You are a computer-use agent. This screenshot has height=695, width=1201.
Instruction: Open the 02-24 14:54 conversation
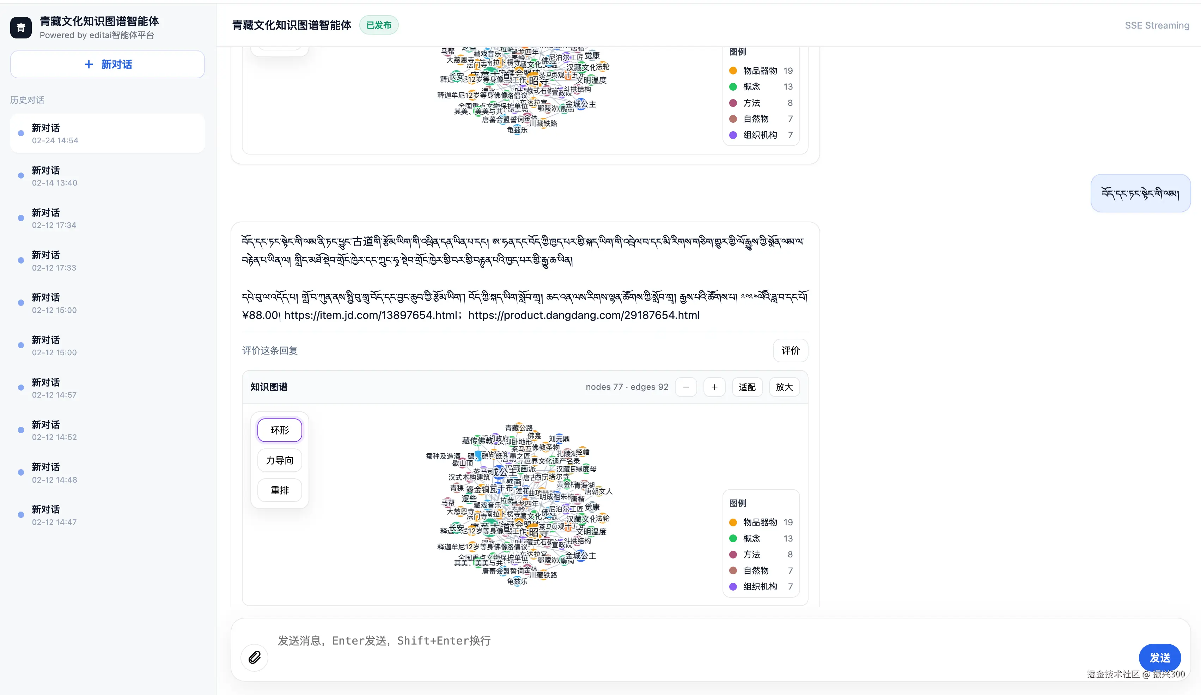pos(107,133)
